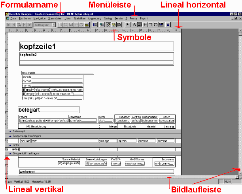Open the Bericht menu
The image size is (242, 194).
[x=144, y=18]
